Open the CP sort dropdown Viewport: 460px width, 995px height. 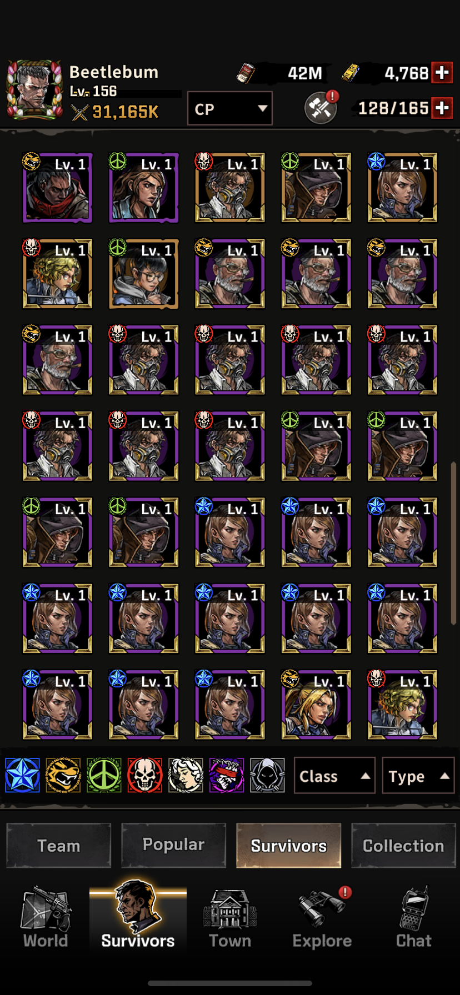(230, 108)
